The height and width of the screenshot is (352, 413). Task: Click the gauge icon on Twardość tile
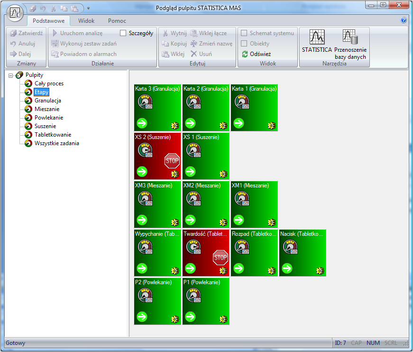(193, 247)
